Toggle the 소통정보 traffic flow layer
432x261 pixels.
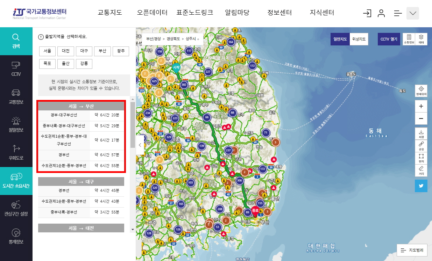tap(409, 39)
